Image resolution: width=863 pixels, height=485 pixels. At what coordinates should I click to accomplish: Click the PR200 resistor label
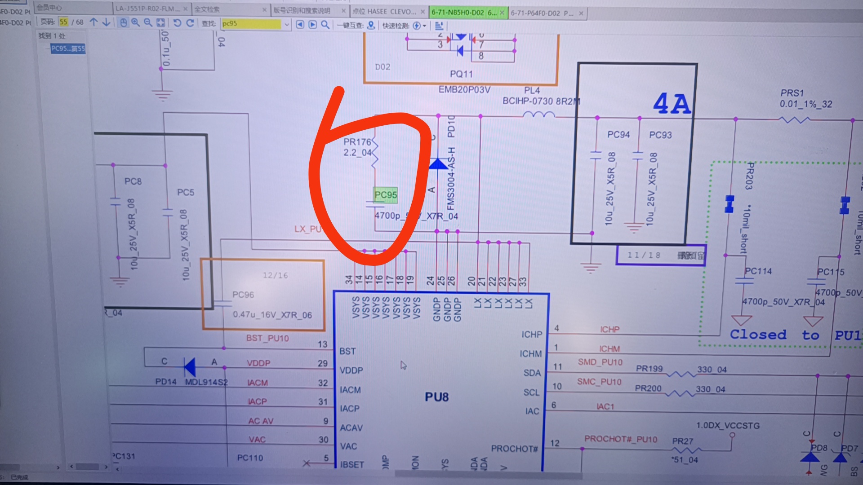coord(648,388)
